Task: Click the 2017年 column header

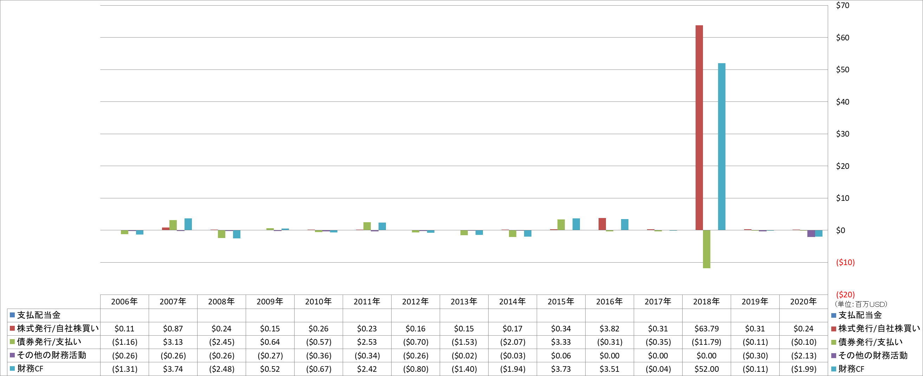Action: tap(658, 302)
